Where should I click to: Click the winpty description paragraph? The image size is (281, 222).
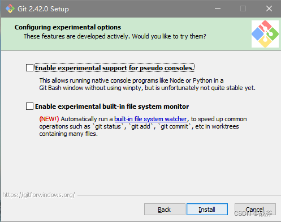click(x=148, y=84)
